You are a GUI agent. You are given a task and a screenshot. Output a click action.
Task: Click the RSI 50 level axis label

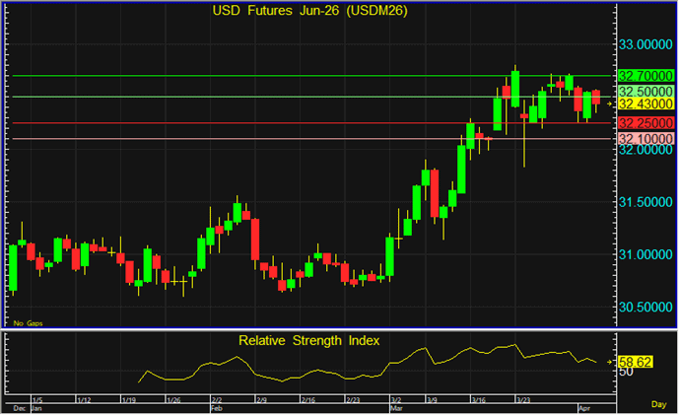click(624, 374)
